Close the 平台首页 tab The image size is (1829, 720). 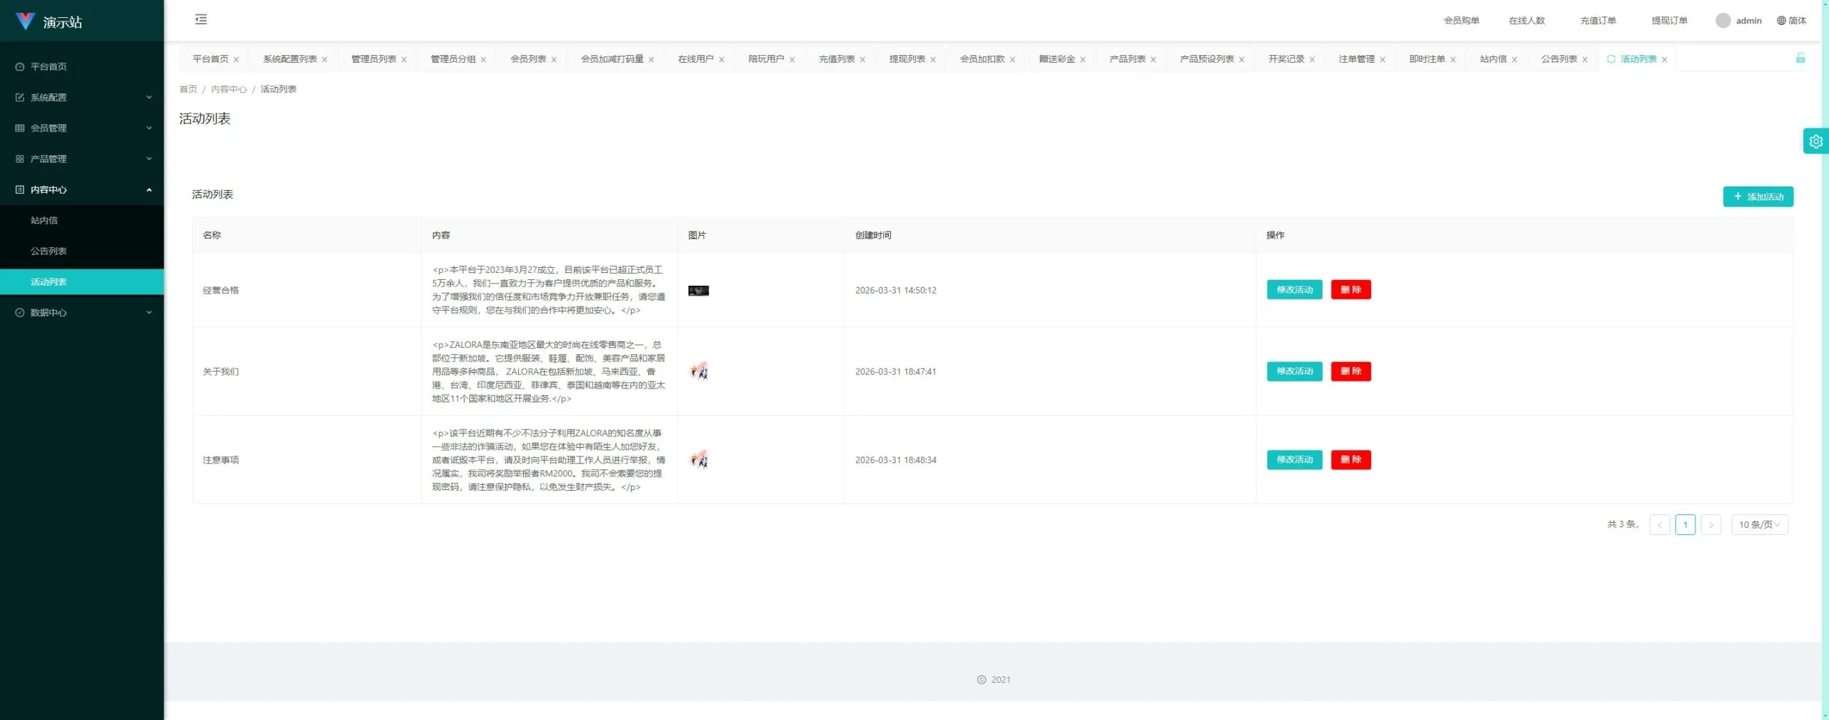(x=236, y=60)
